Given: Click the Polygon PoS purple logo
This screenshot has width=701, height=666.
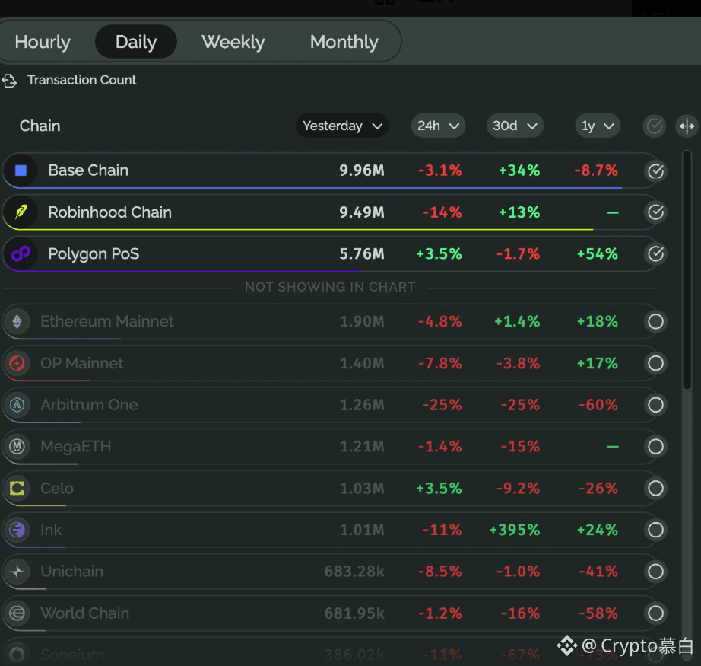Looking at the screenshot, I should tap(21, 253).
